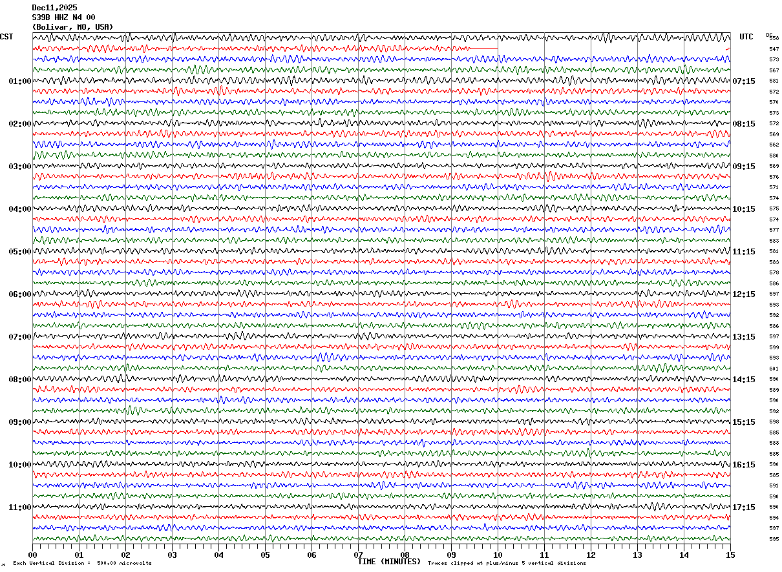This screenshot has width=782, height=572.
Task: Click the "10" minute tick on time axis
Action: click(x=498, y=555)
